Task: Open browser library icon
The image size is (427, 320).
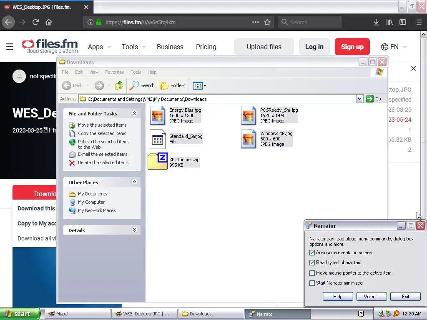Action: [x=389, y=22]
